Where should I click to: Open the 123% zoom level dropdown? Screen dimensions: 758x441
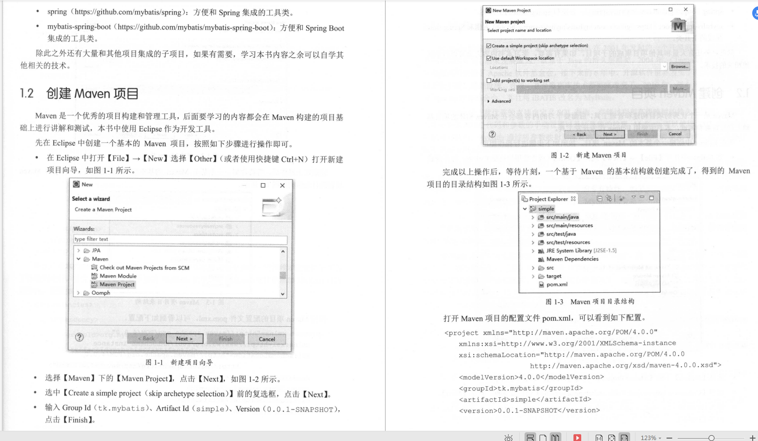[650, 438]
